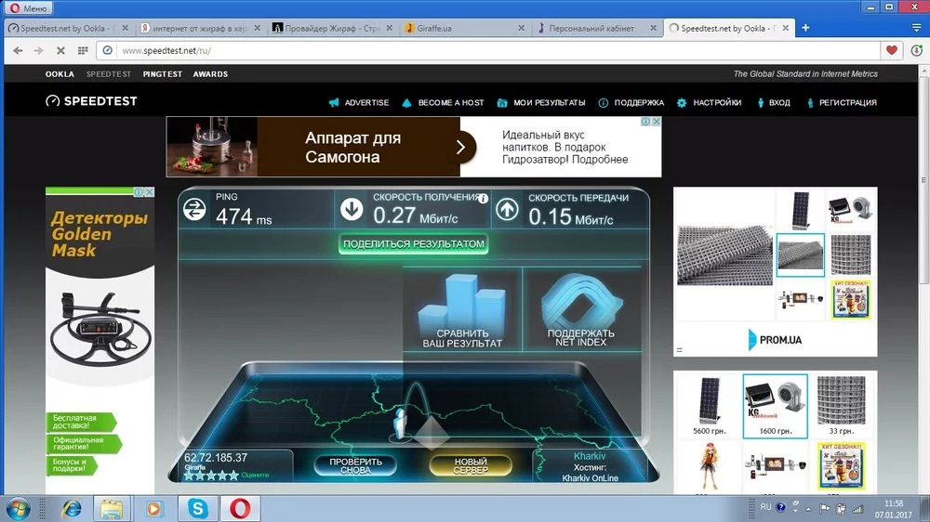The width and height of the screenshot is (930, 522).
Task: Open AdChoices info on top banner
Action: point(645,122)
